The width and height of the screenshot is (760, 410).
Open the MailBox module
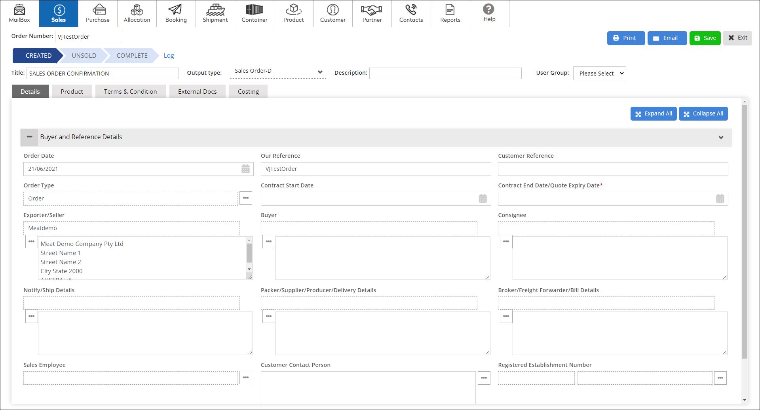click(x=19, y=13)
